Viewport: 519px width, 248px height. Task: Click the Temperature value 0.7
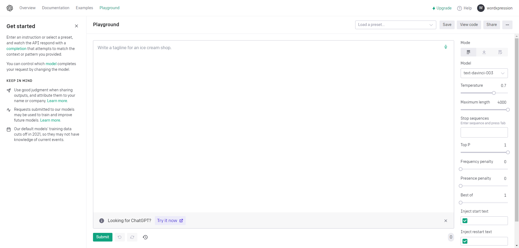(503, 86)
